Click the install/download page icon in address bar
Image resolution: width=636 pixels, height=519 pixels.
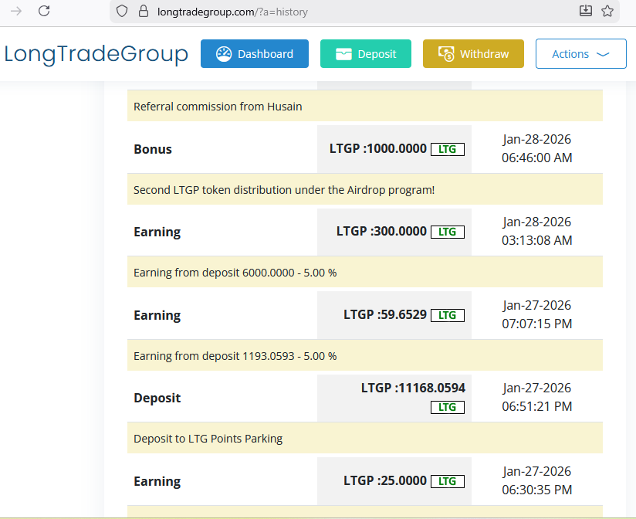[x=586, y=11]
